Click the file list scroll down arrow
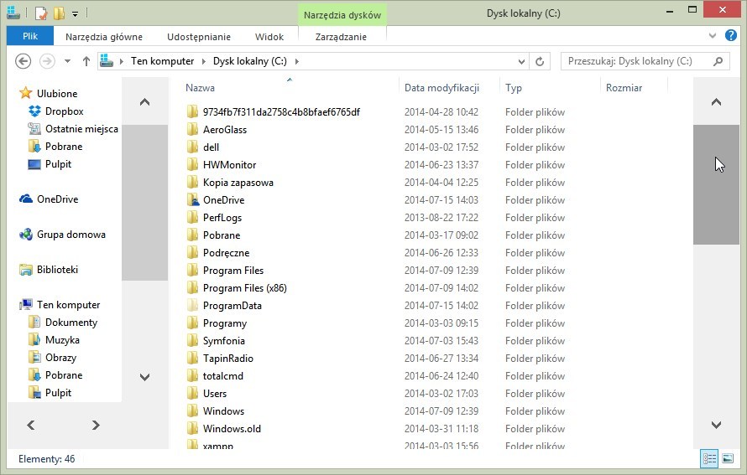 pyautogui.click(x=716, y=425)
